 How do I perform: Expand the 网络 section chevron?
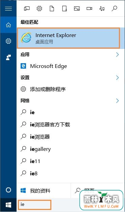click(117, 101)
